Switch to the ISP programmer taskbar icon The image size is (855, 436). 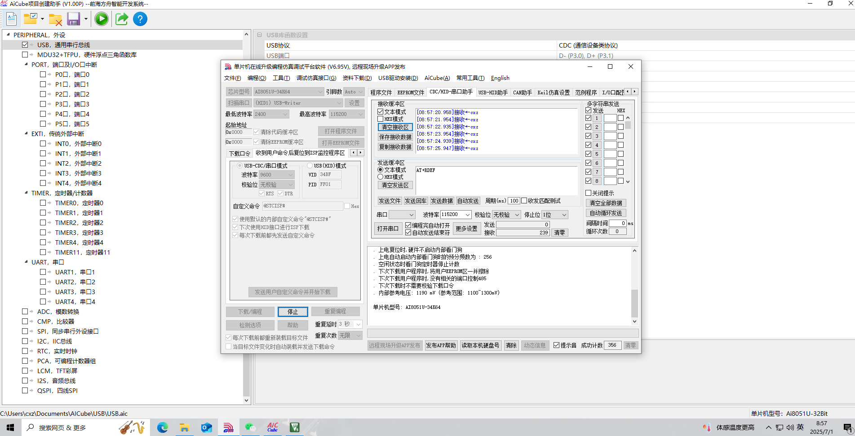[228, 427]
